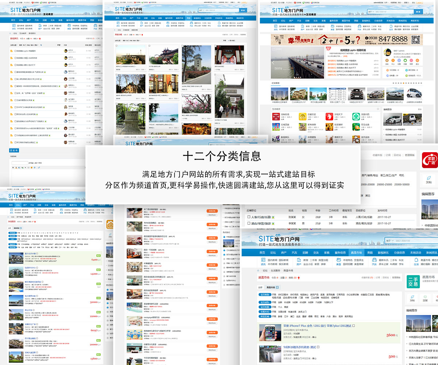Go to next slide on bridge carousel

pos(321,63)
